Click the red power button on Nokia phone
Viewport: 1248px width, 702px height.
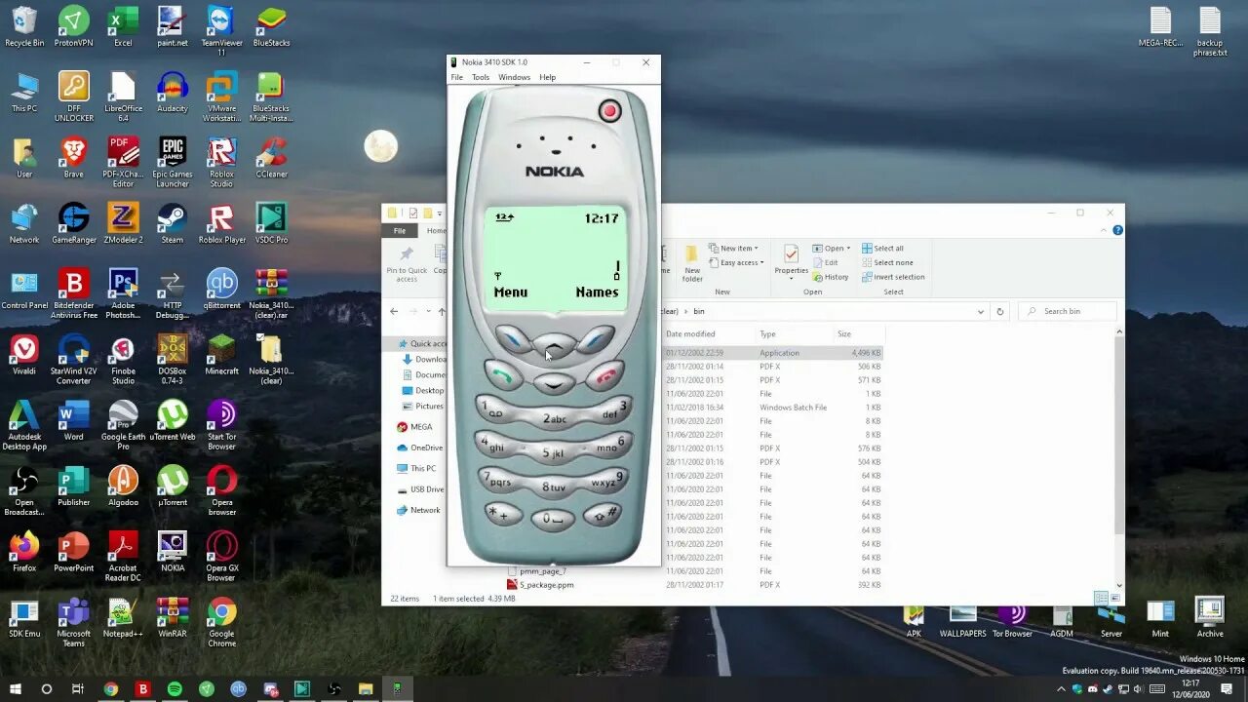(609, 111)
